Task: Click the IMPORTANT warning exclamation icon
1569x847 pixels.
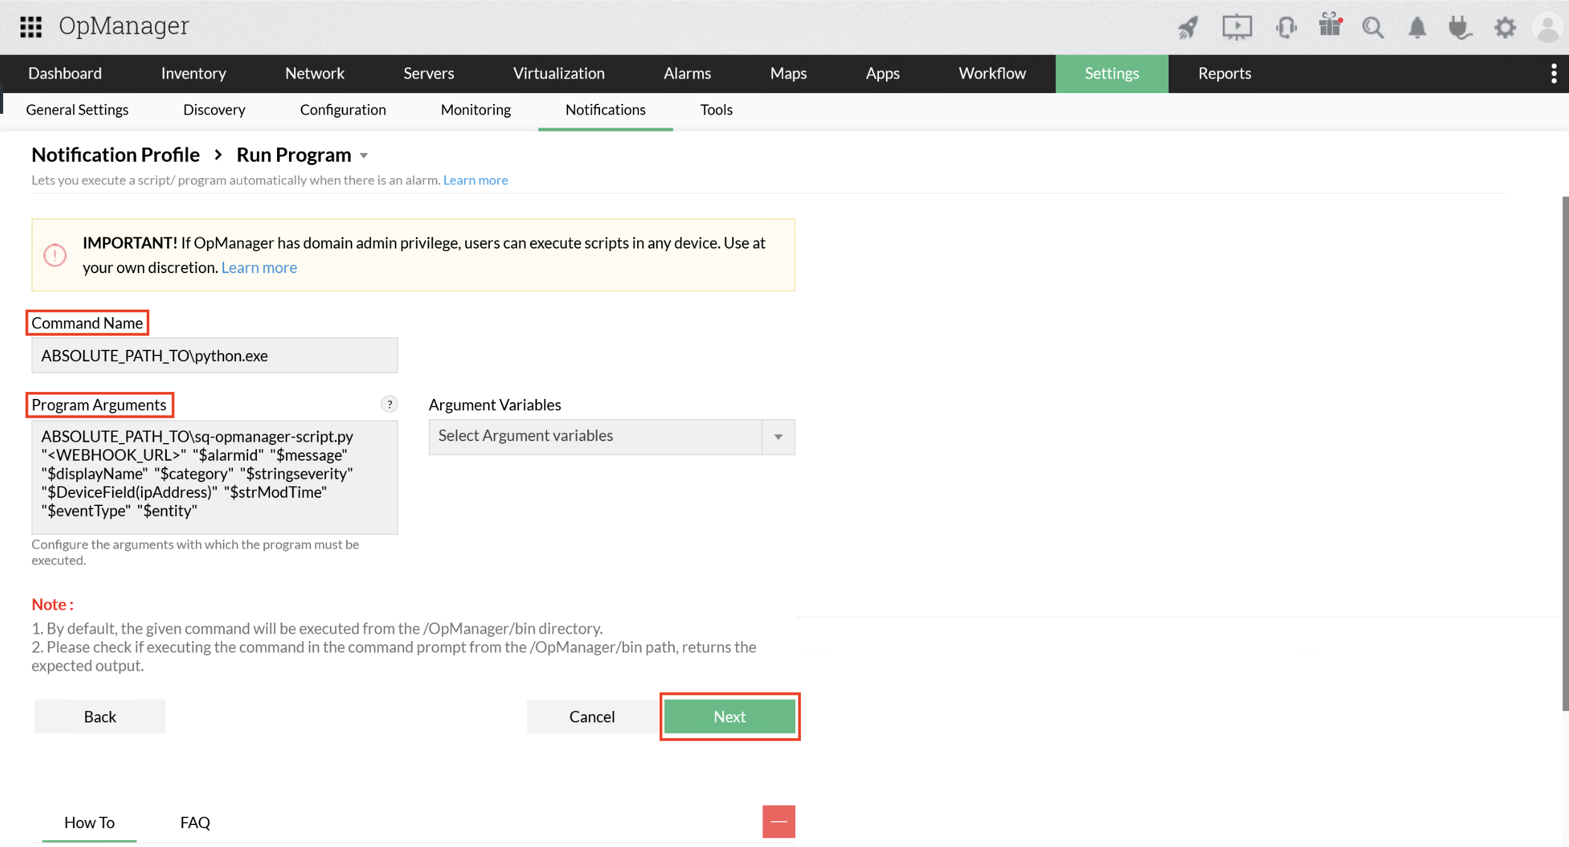Action: tap(55, 255)
